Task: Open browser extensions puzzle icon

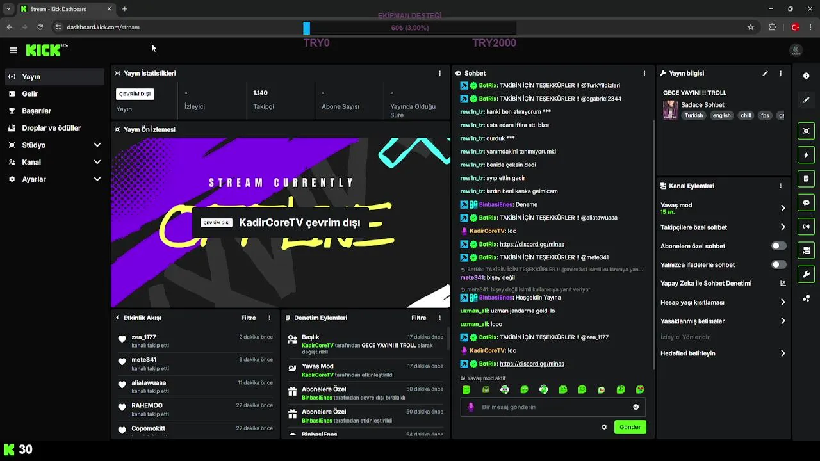Action: pyautogui.click(x=772, y=27)
